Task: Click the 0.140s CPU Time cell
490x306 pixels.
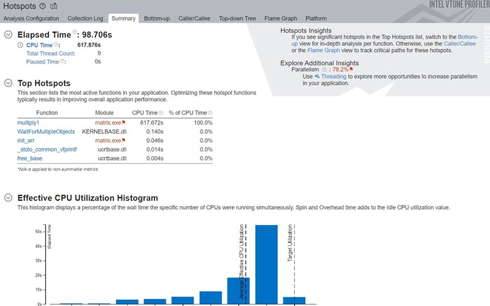Action: point(155,131)
